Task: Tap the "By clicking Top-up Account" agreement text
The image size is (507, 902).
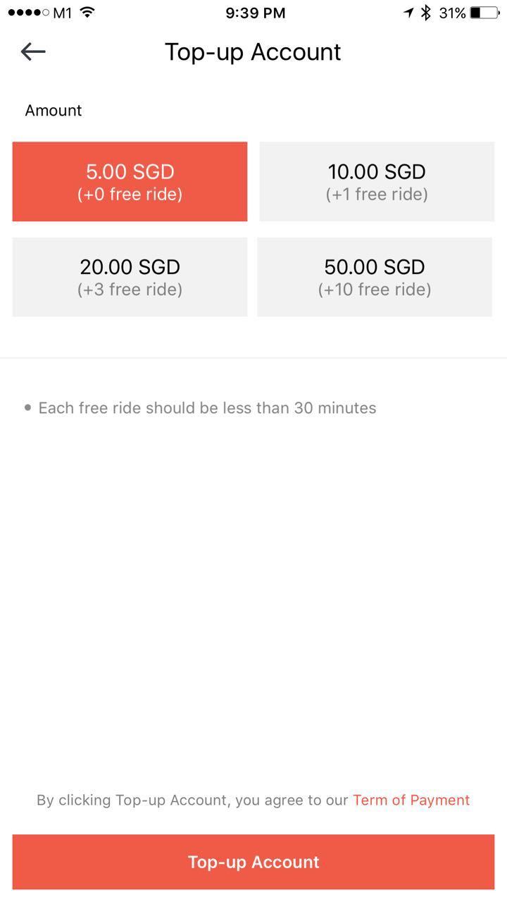Action: 193,800
